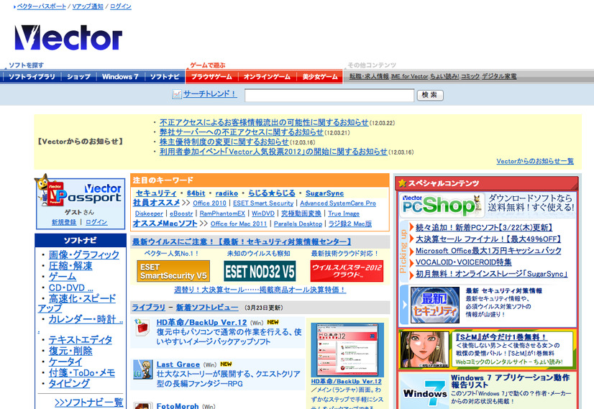Screen dimensions: 594x409
Task: Open Microsoft Office最大1万円キャッシュバック link
Action: [x=488, y=251]
